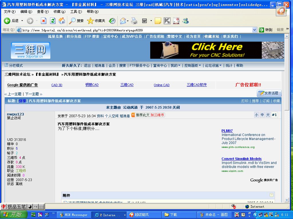Click the K-arrow toolbar icon

click(x=167, y=21)
